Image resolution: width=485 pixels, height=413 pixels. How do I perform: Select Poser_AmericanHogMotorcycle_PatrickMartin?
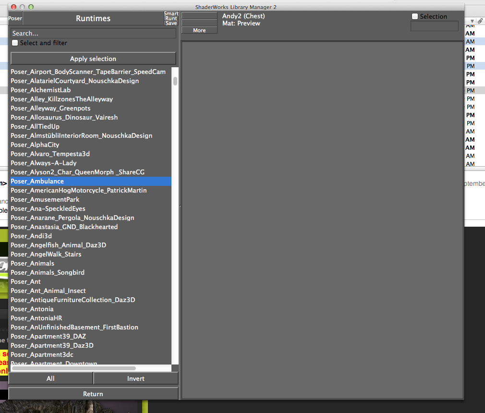(91, 190)
